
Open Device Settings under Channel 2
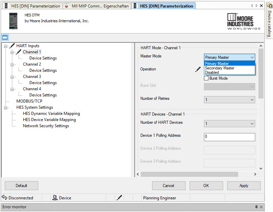click(43, 70)
